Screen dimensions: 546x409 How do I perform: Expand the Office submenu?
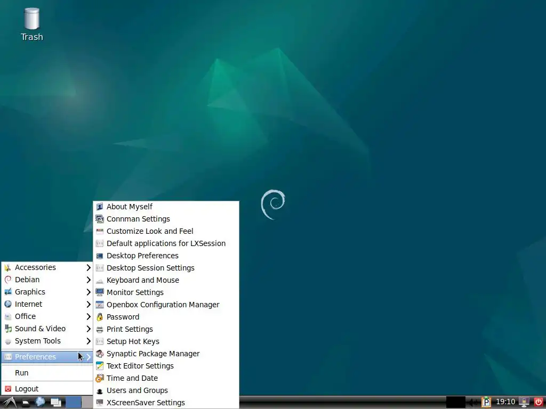[47, 316]
